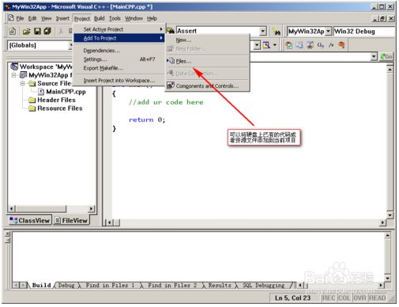
Task: Click the Components and Controls icon
Action: pos(171,85)
